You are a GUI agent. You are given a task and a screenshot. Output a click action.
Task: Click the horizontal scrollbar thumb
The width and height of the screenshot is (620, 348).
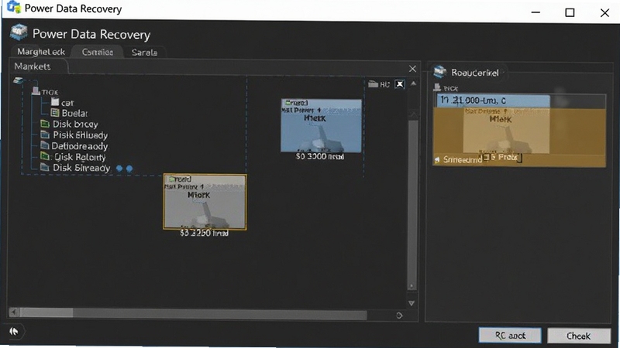pos(46,312)
